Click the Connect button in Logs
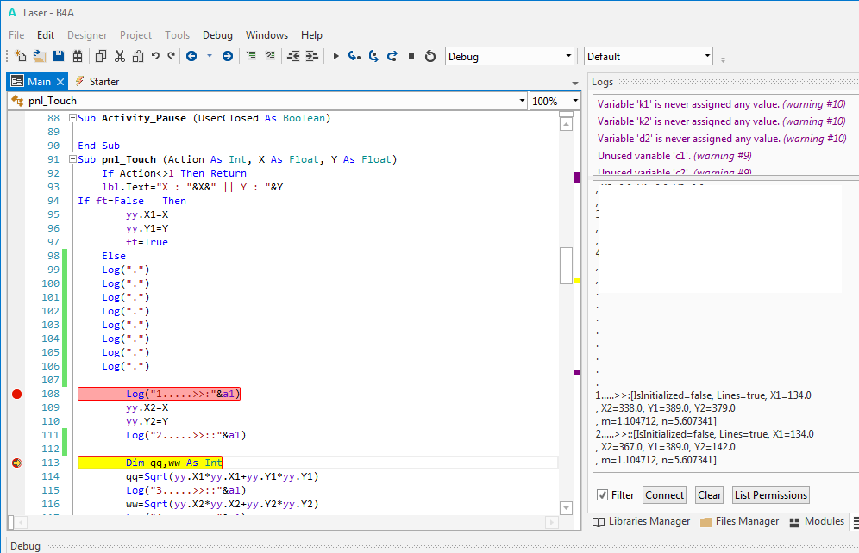 point(664,494)
